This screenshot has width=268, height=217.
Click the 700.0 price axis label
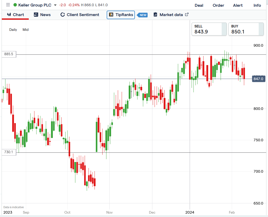coord(258,171)
